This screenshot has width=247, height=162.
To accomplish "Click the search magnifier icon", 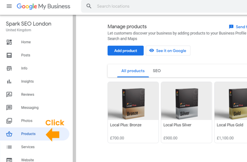I will tap(89, 6).
